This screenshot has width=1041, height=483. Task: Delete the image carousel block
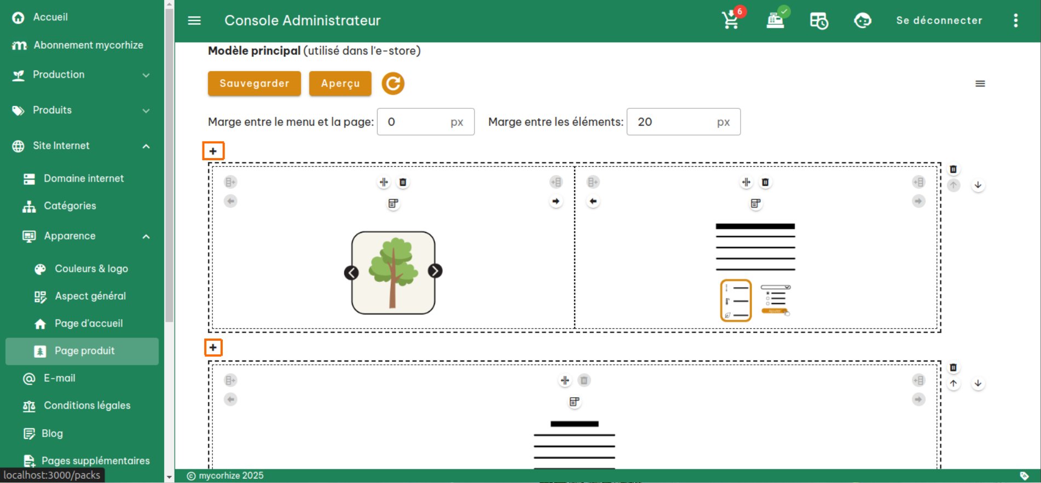click(403, 182)
